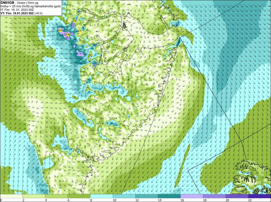
Task: Click the dark green 6–8 m/s legend swatch
Action: click(x=79, y=196)
